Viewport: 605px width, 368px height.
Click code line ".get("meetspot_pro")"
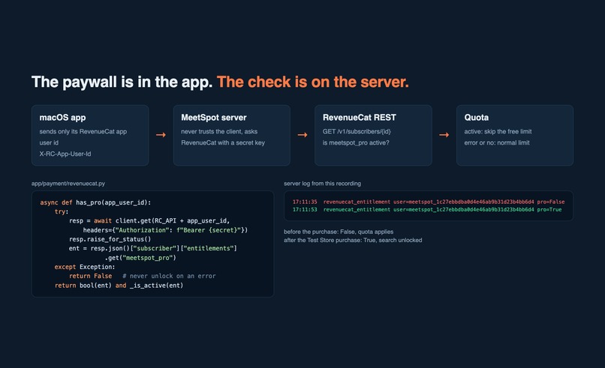[x=140, y=258]
